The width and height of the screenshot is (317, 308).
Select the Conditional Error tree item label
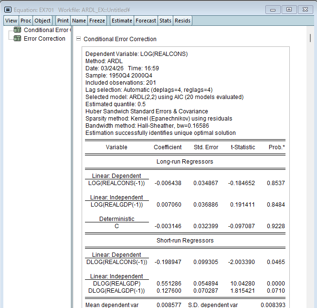pos(46,30)
